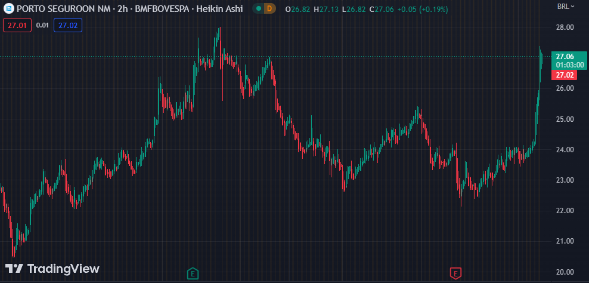Screen dimensions: 589x283
Task: Click the red 27.02 price label on axis
Action: click(564, 75)
